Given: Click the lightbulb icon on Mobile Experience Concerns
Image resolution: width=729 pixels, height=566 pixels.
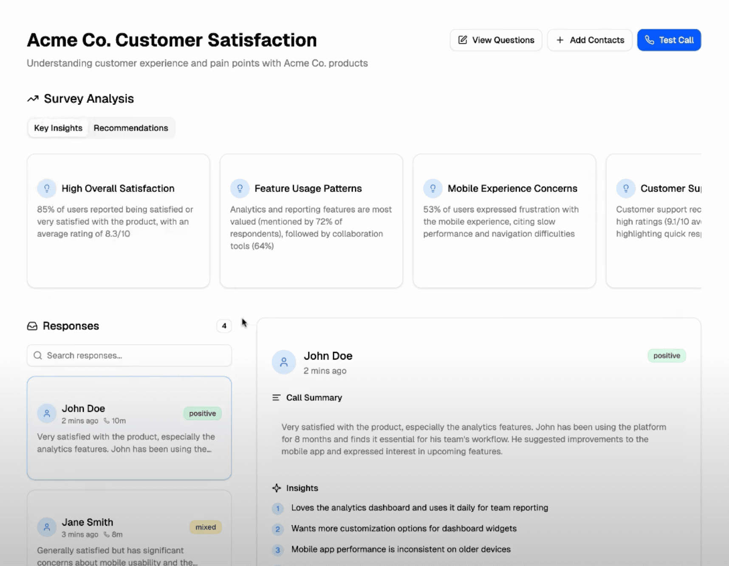Looking at the screenshot, I should [x=432, y=188].
